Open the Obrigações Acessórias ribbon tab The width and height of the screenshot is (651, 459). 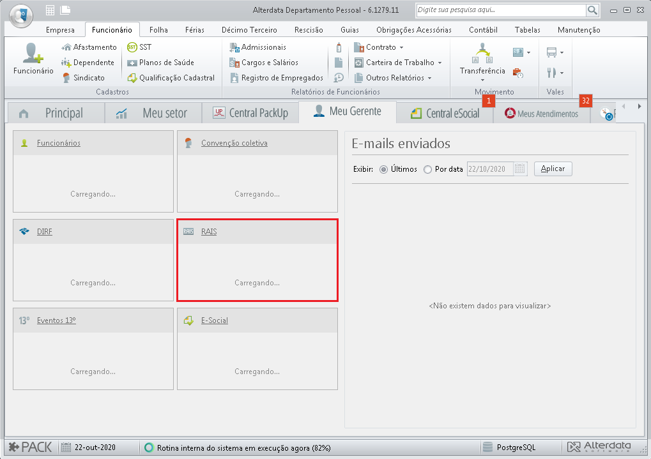[414, 30]
